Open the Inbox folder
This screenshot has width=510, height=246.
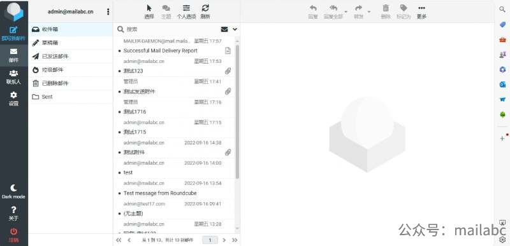click(x=71, y=29)
